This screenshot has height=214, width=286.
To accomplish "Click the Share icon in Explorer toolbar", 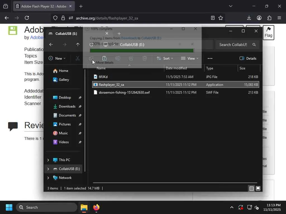I will pos(131,59).
